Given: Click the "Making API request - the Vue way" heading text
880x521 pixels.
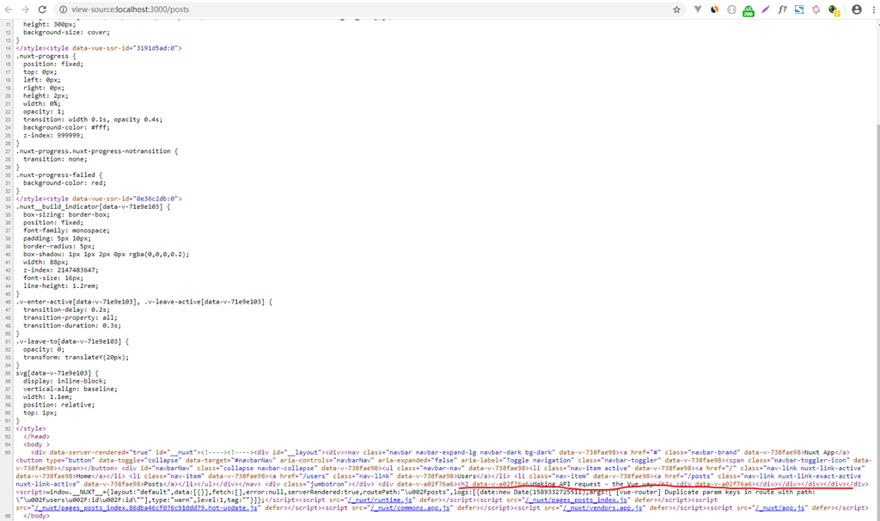Looking at the screenshot, I should (595, 484).
